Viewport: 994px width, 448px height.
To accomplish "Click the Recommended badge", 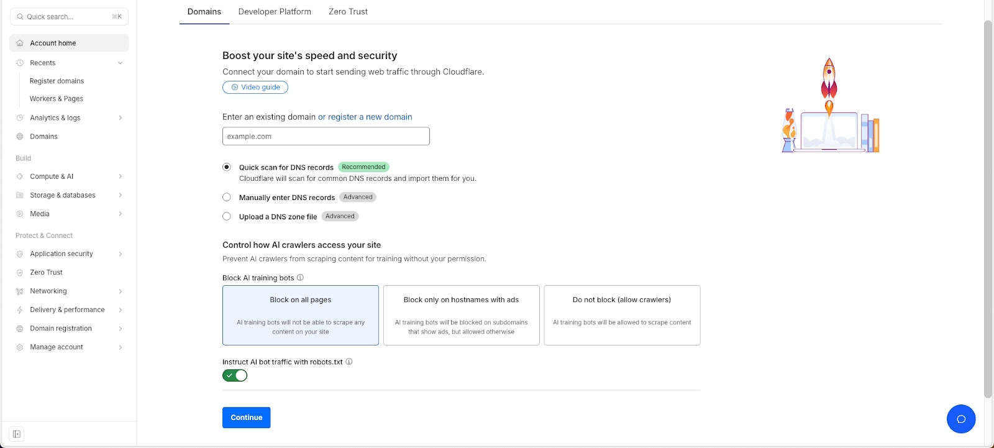I will 363,167.
